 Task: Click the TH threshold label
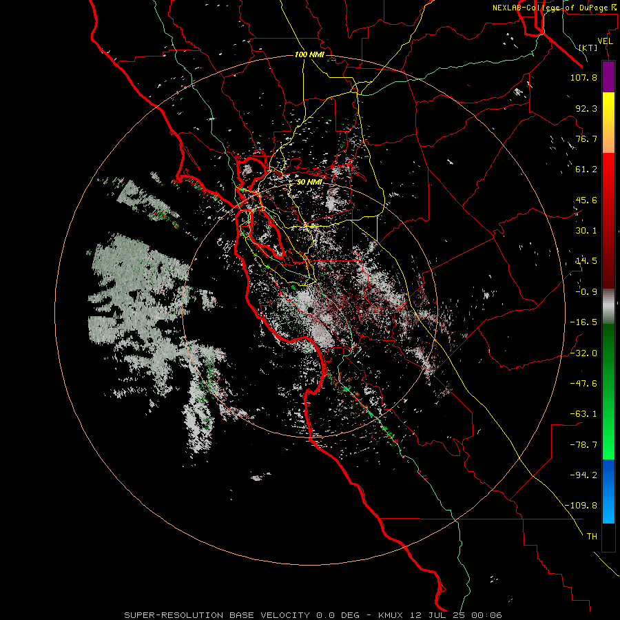[592, 537]
